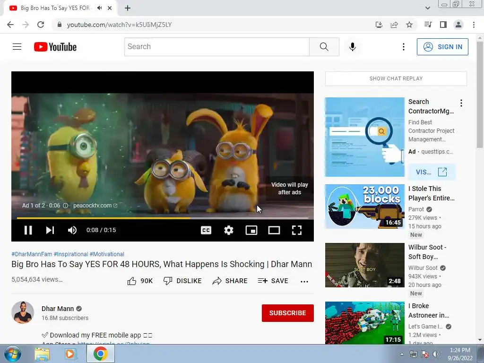
Task: Open options menu for ContractorMg ad
Action: [x=461, y=103]
